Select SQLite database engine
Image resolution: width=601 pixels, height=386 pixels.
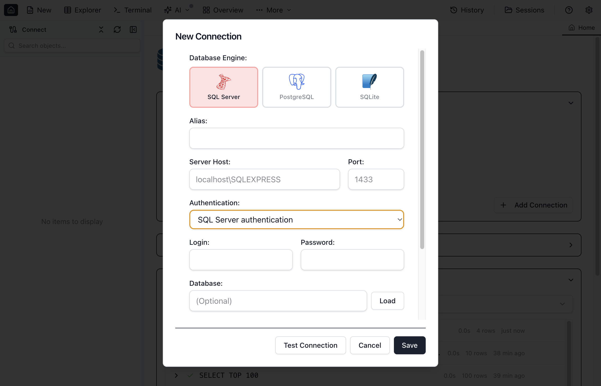tap(369, 87)
